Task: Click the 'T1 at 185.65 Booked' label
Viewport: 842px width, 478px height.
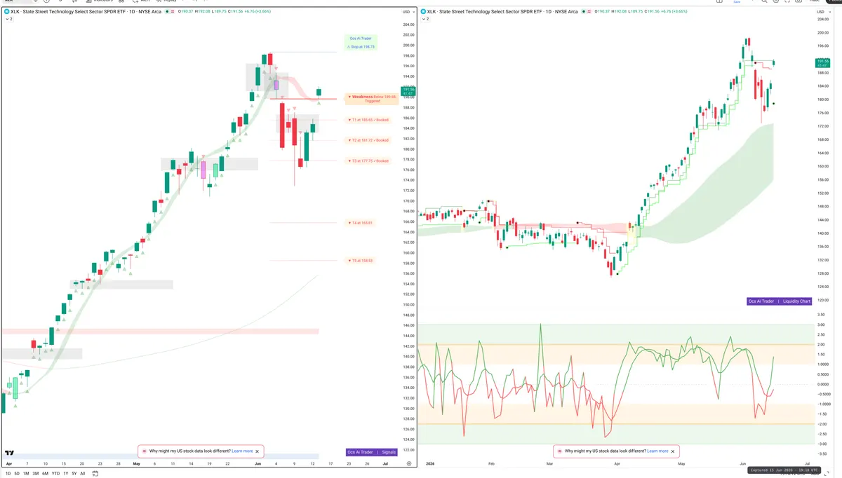Action: point(368,120)
